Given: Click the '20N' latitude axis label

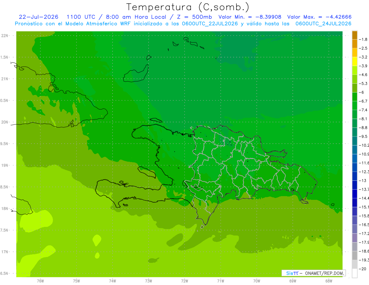Looking at the screenshot, I should click(4, 122).
